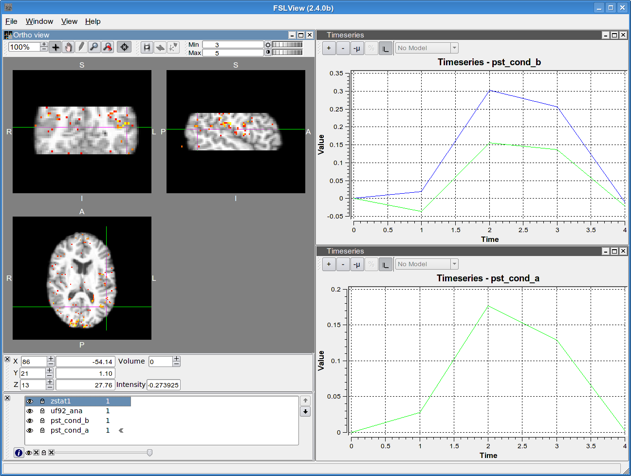The width and height of the screenshot is (631, 476).
Task: Close the layer list panel with its X button
Action: pos(7,398)
